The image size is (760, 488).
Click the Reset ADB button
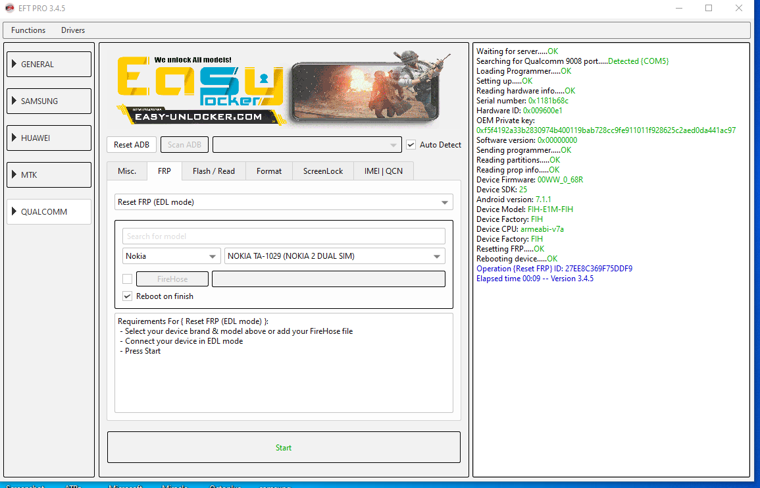[132, 145]
